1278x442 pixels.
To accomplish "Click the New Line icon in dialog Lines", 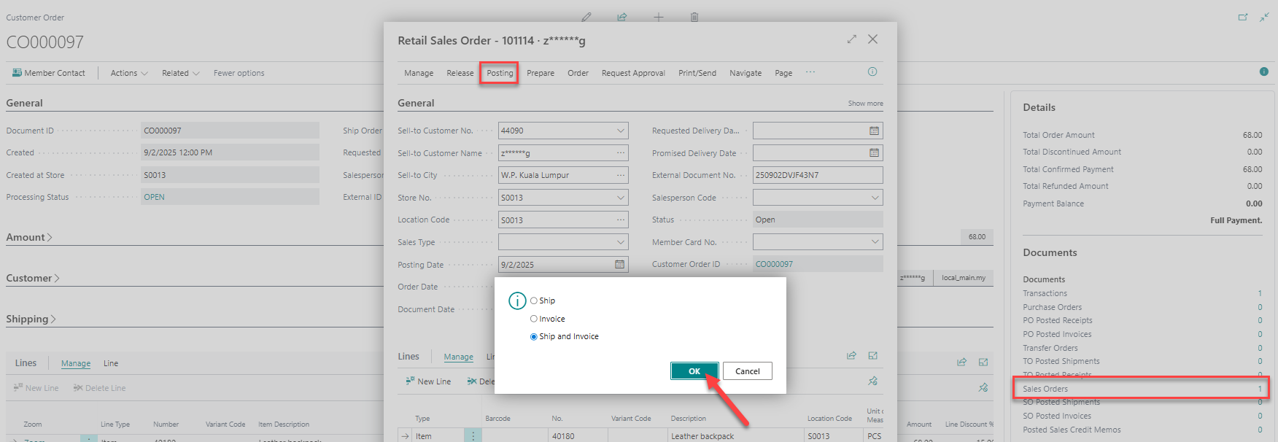I will pos(410,381).
